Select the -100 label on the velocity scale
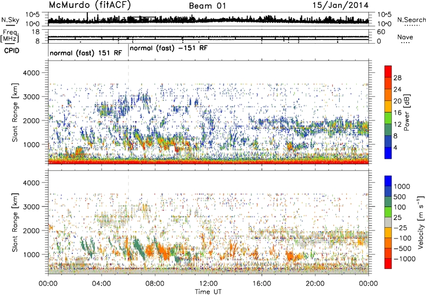The height and width of the screenshot is (295, 426). pyautogui.click(x=403, y=238)
